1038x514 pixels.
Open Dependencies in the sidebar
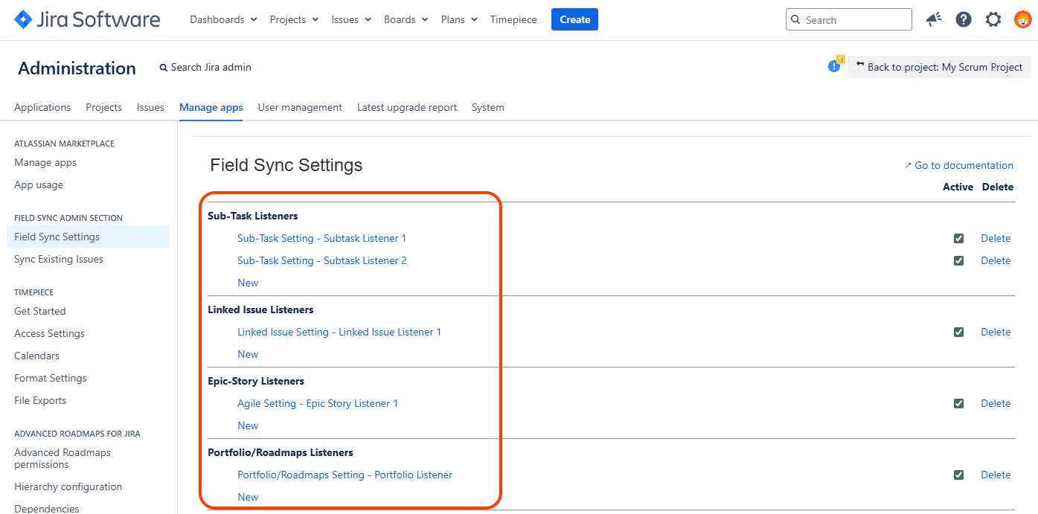[47, 509]
